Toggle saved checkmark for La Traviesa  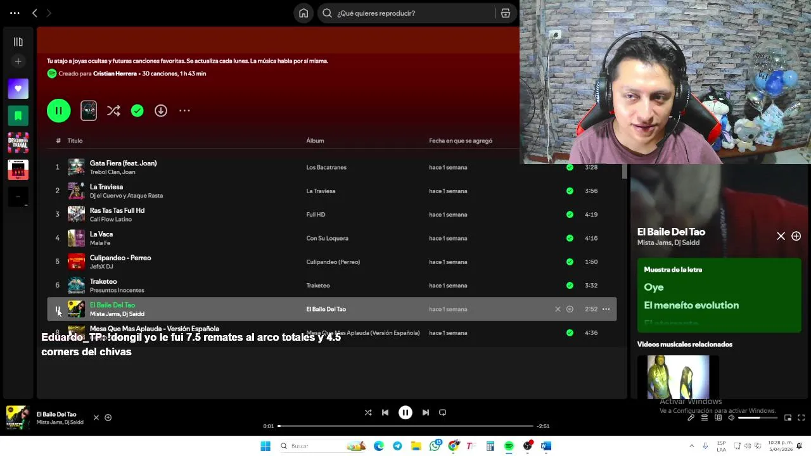tap(570, 191)
